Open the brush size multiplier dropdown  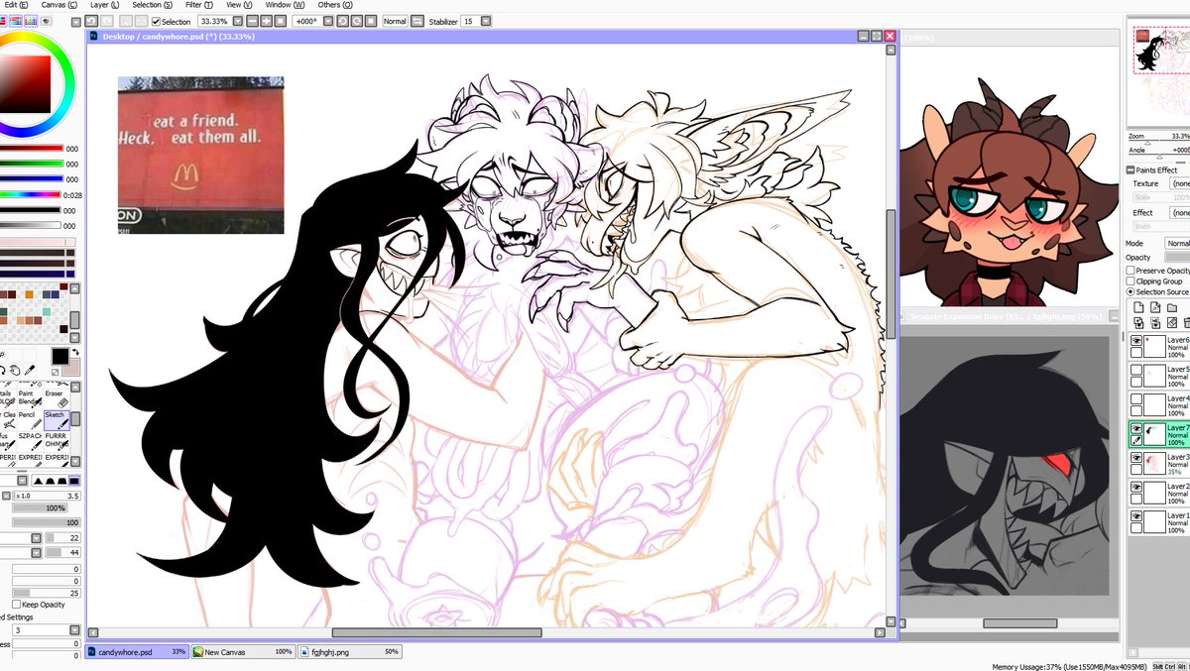point(7,496)
